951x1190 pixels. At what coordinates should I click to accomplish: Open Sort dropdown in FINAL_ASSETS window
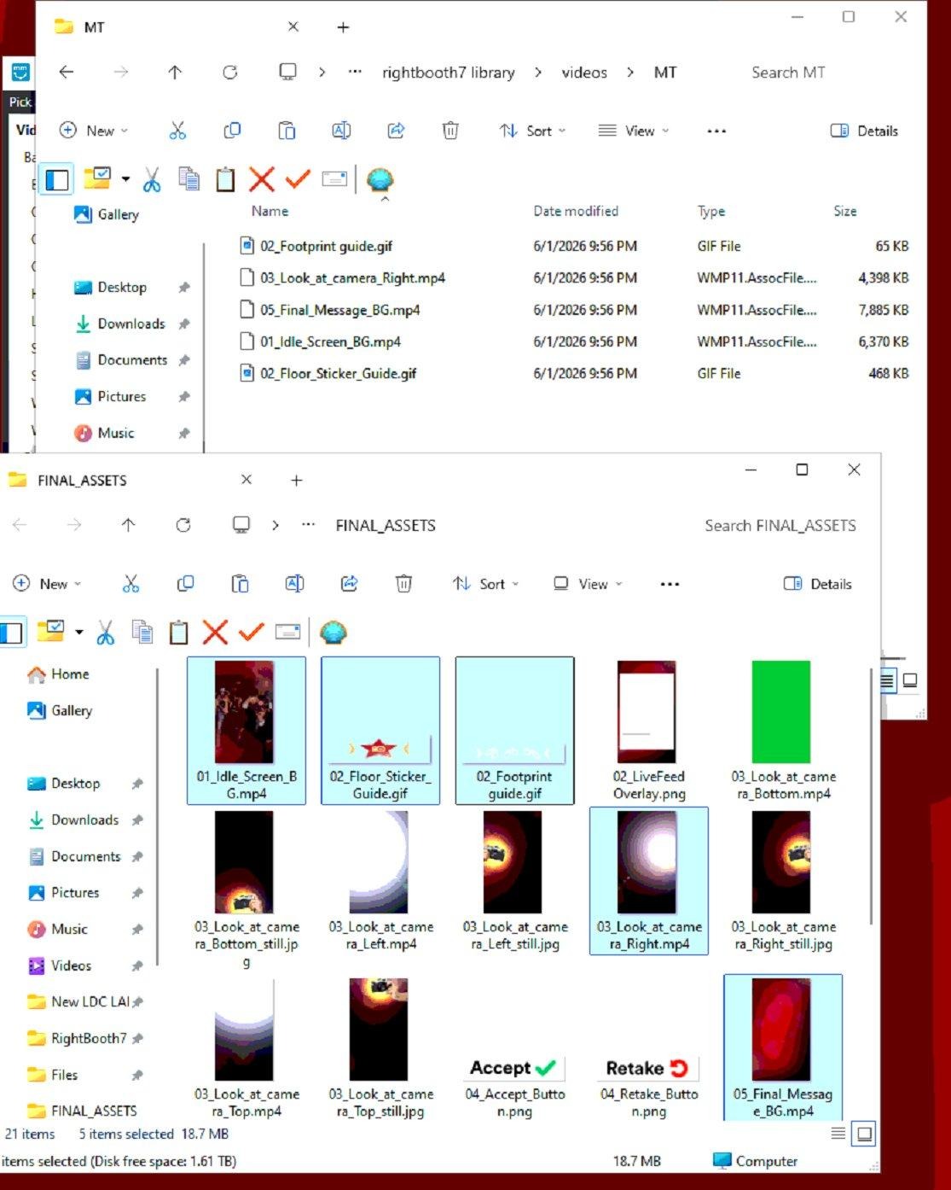(x=486, y=584)
